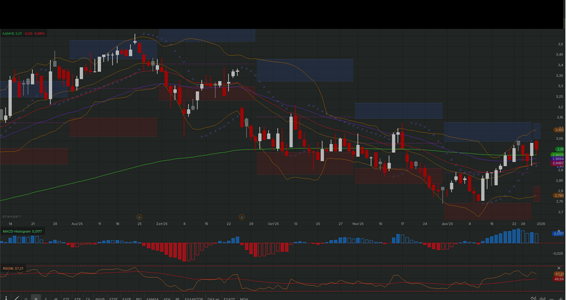Select the DAX symbol tab

213,298
